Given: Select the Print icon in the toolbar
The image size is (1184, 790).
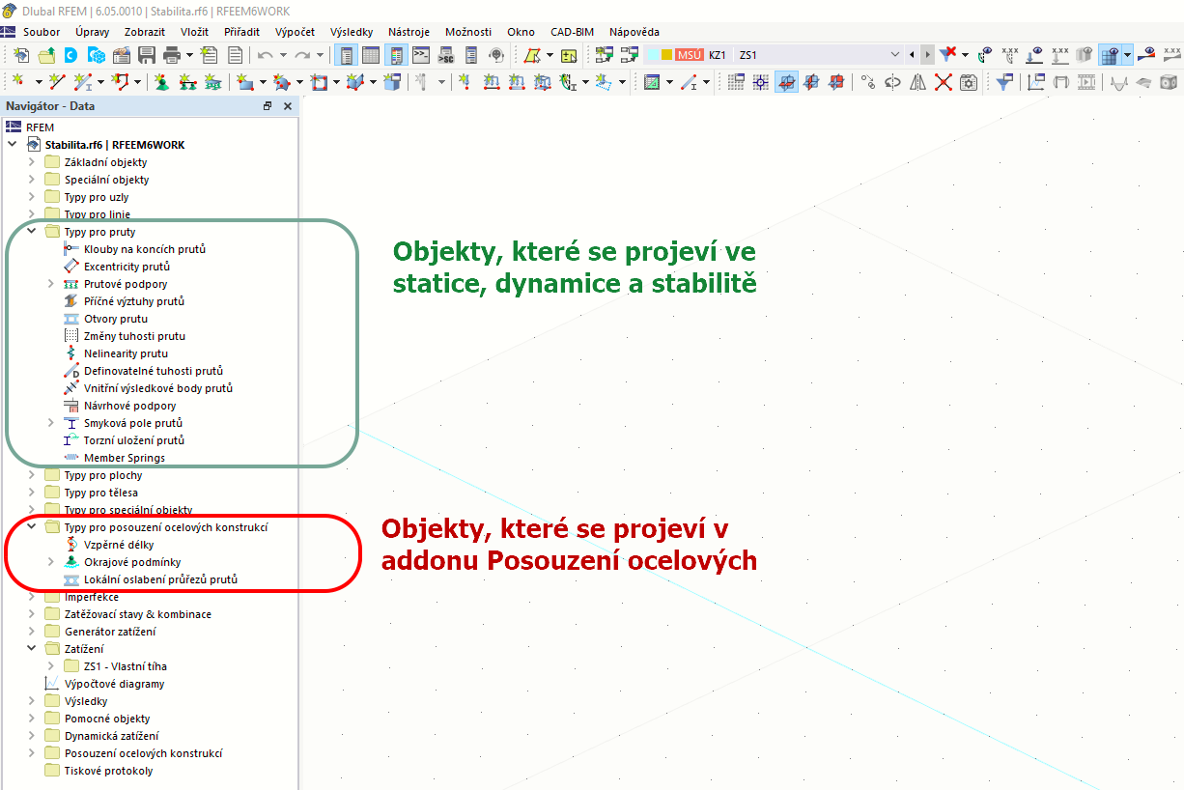Looking at the screenshot, I should [170, 55].
